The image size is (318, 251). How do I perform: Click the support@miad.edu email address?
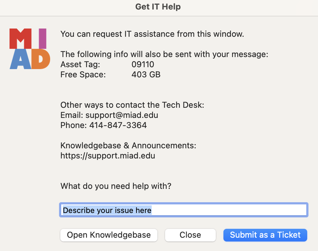click(122, 115)
